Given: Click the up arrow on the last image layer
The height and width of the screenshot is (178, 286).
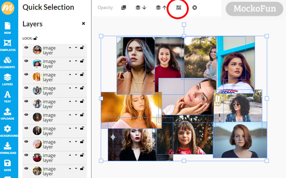Looking at the screenshot, I should 70,169.
